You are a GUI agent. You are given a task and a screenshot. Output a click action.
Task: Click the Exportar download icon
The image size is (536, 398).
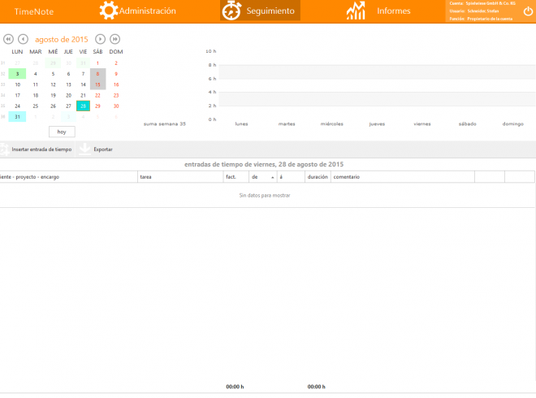point(84,149)
